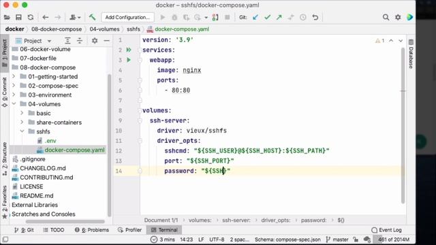Click the master branch in status bar
This screenshot has width=436, height=245.
click(337, 240)
